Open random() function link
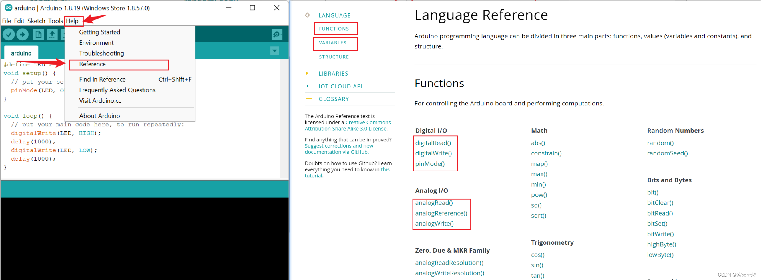The width and height of the screenshot is (761, 280). (660, 143)
